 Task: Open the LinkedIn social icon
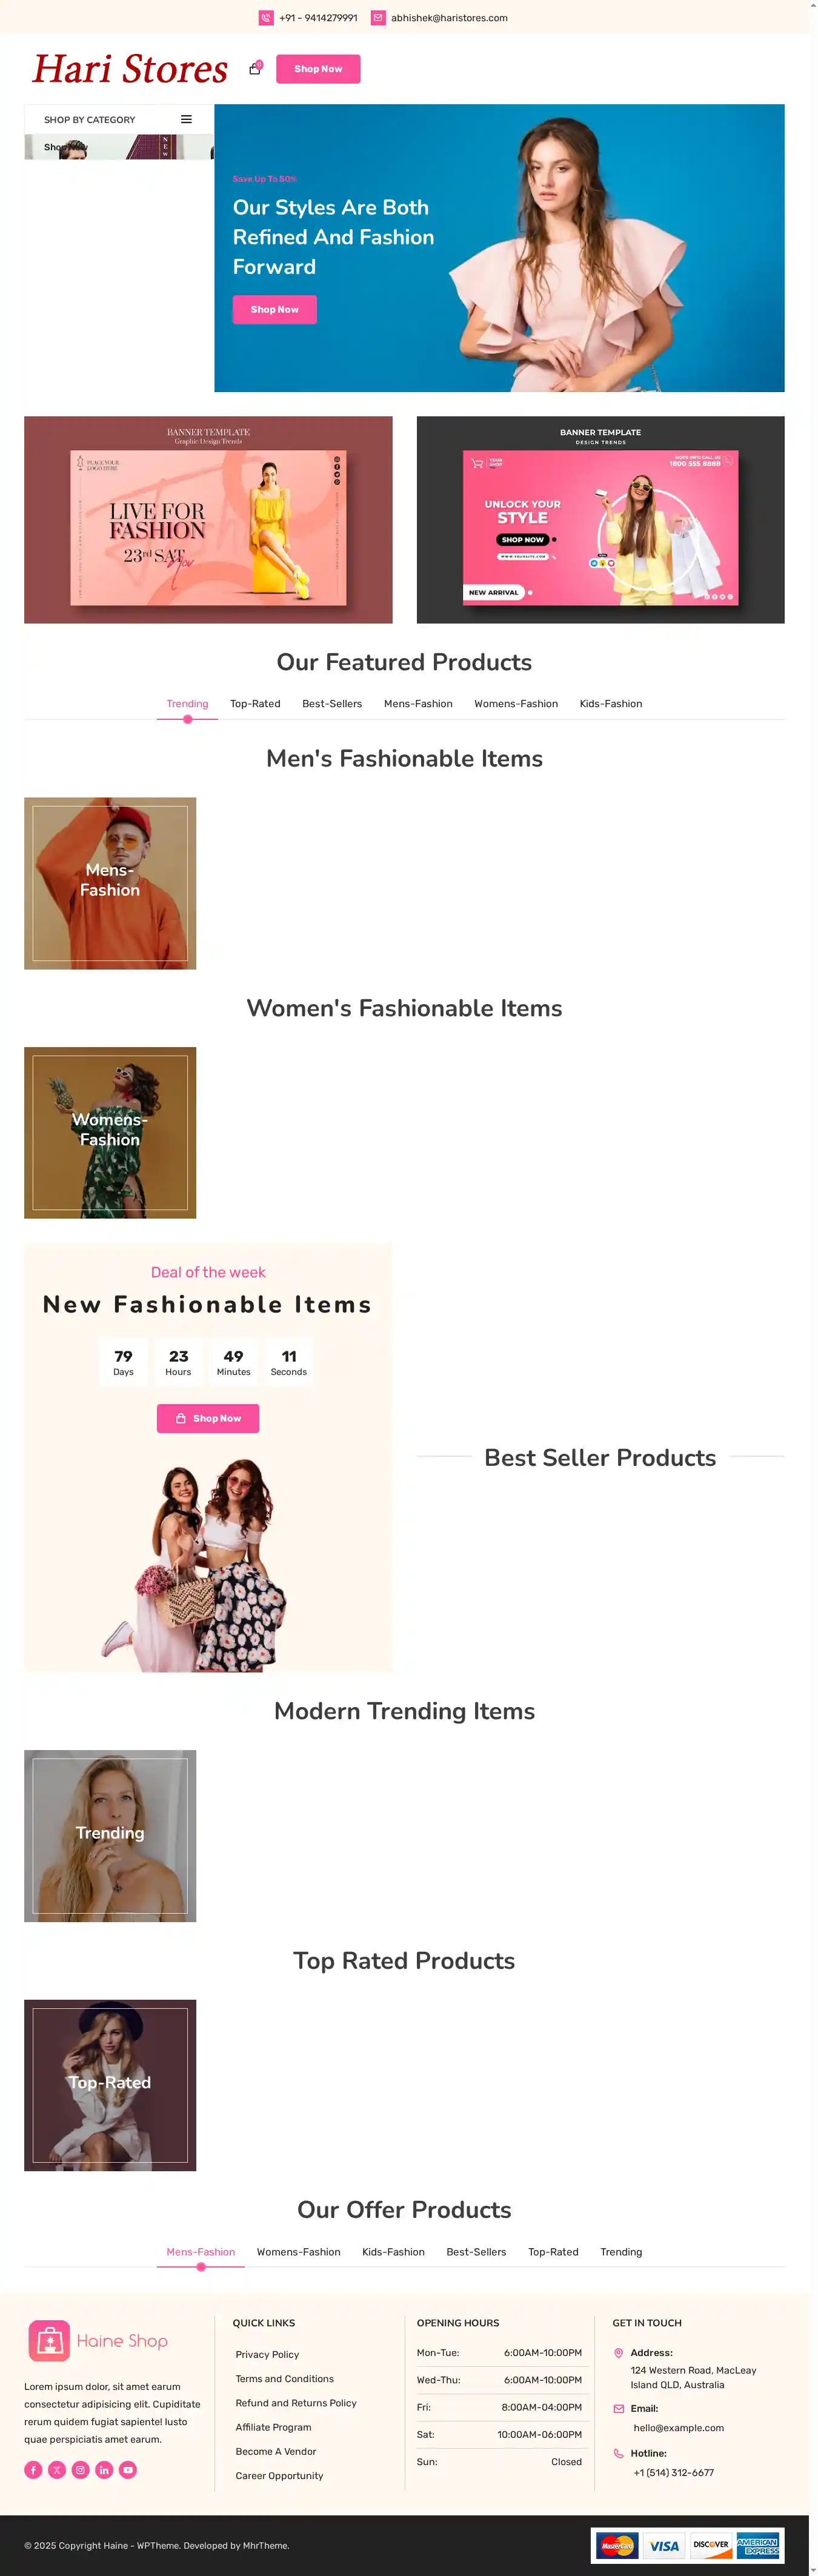(104, 2469)
